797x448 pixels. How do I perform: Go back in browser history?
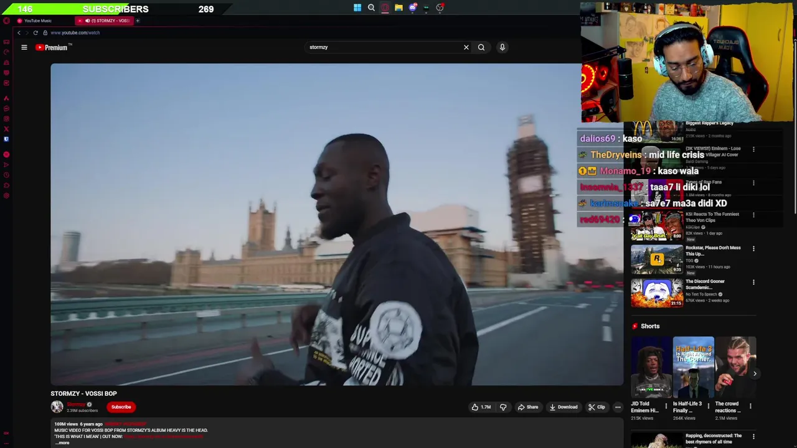pyautogui.click(x=19, y=32)
